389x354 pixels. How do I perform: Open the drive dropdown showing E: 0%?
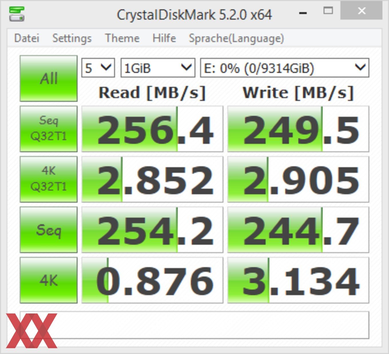tap(285, 68)
